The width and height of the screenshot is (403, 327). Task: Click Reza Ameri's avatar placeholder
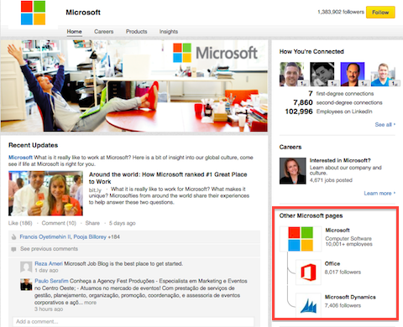tap(26, 267)
